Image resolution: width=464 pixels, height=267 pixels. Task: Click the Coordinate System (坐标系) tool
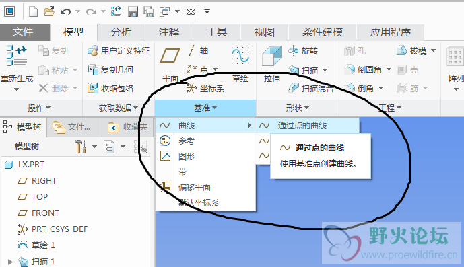(x=205, y=88)
